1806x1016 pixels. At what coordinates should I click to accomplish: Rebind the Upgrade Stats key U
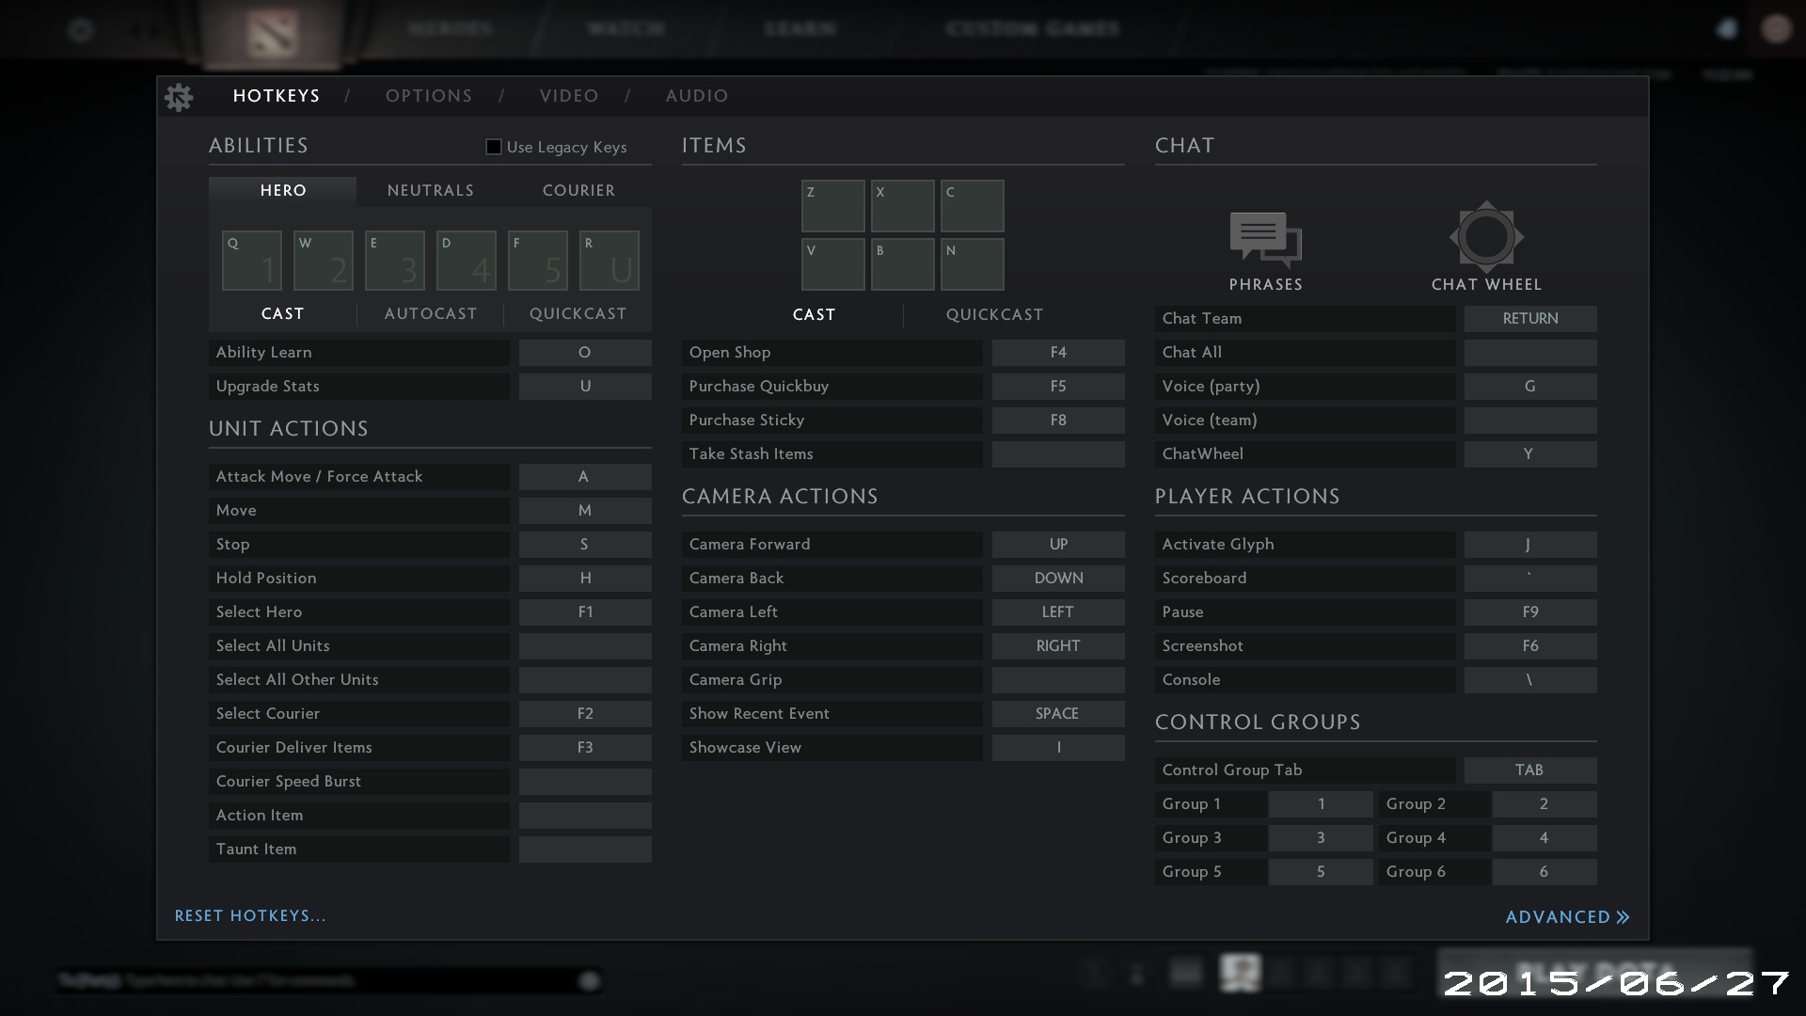click(x=585, y=387)
